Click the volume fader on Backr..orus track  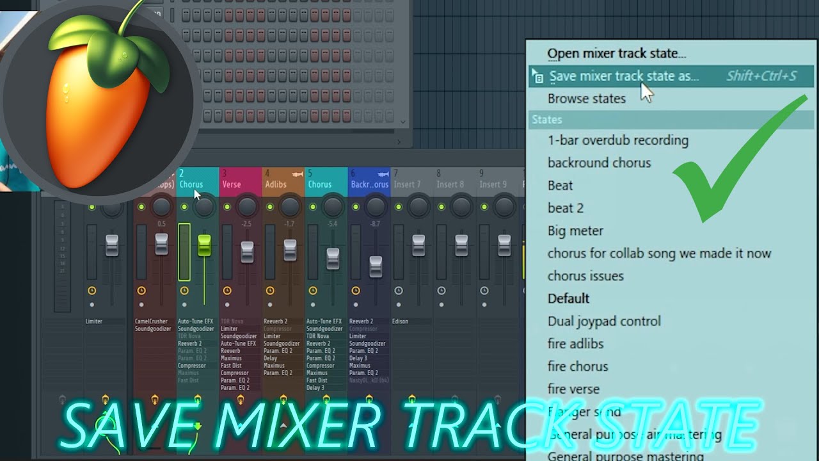(x=376, y=266)
